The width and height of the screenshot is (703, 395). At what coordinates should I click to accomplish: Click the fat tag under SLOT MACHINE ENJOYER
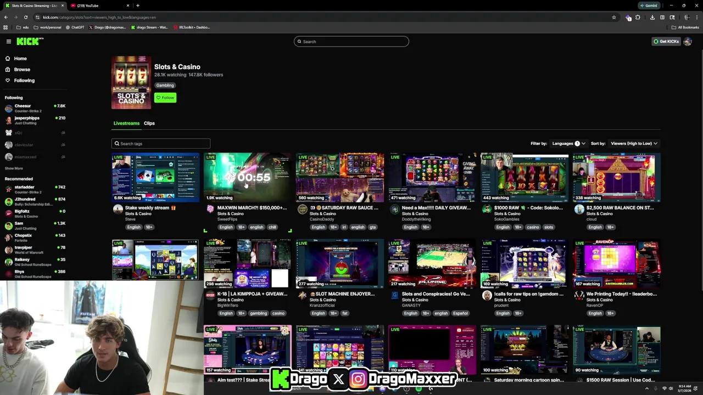pos(345,313)
